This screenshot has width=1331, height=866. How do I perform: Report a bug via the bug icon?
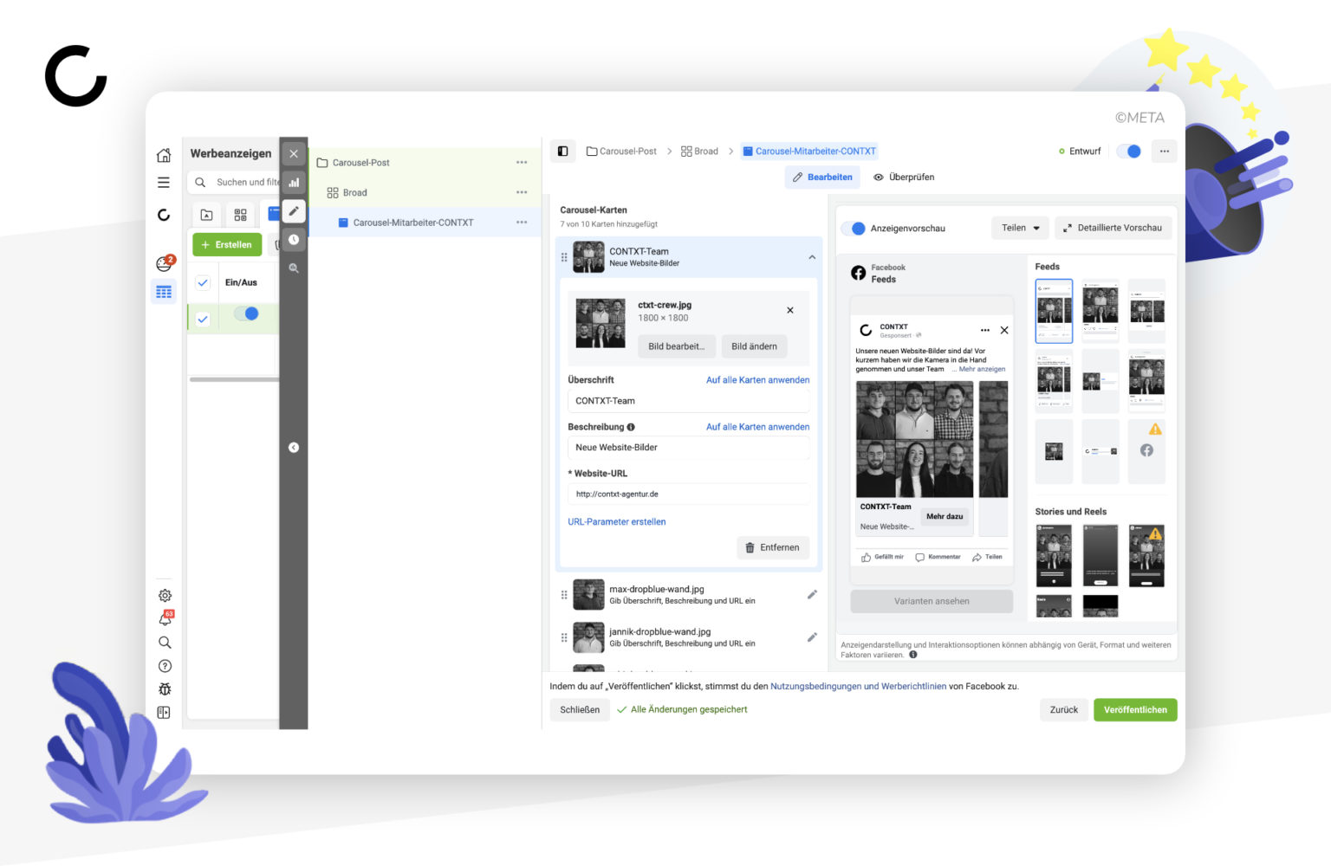click(x=165, y=688)
